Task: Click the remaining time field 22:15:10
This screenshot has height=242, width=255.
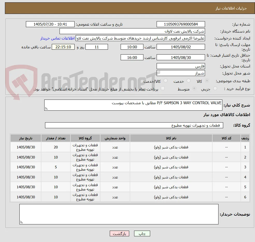Action: [x=63, y=47]
